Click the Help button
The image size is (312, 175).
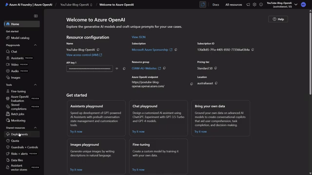[x=278, y=19]
